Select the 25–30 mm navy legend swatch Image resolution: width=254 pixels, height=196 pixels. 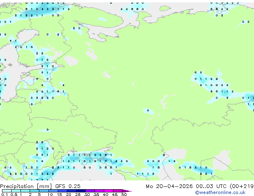tap(81, 191)
